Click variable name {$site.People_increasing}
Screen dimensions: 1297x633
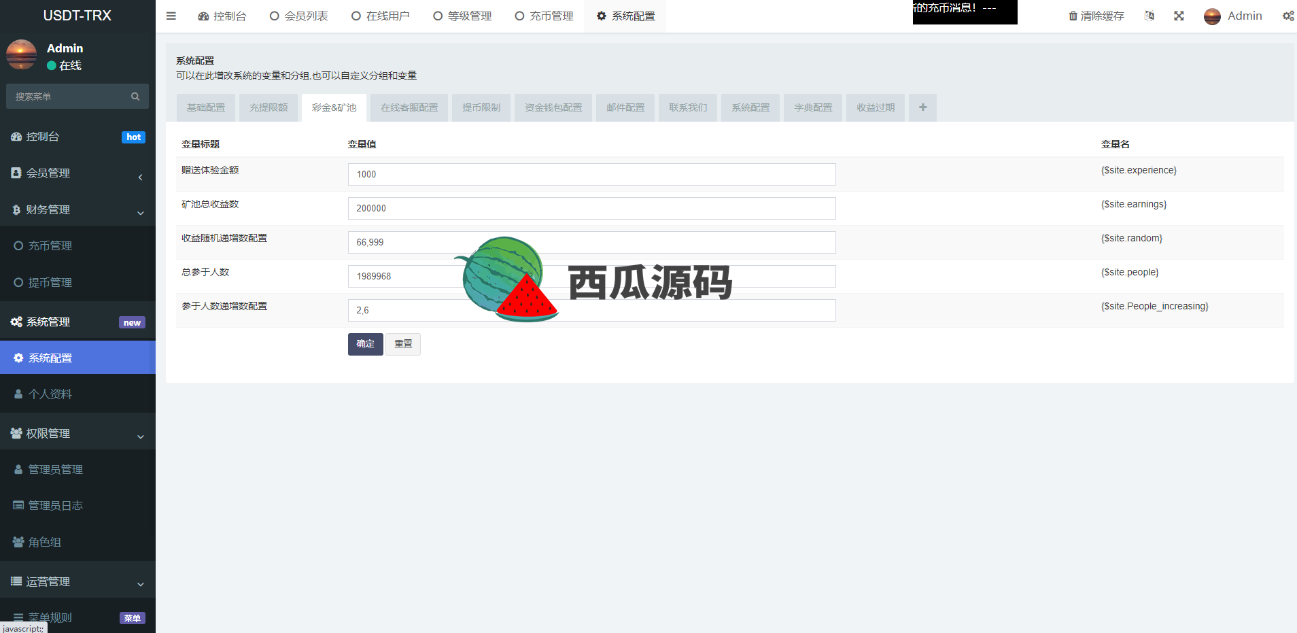coord(1155,306)
